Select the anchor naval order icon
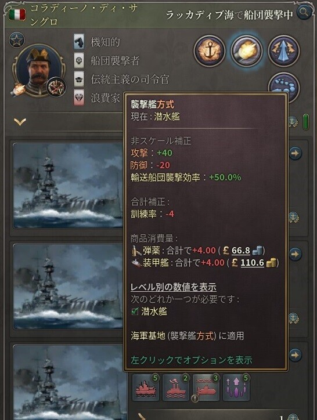The height and width of the screenshot is (420, 317). (x=209, y=51)
